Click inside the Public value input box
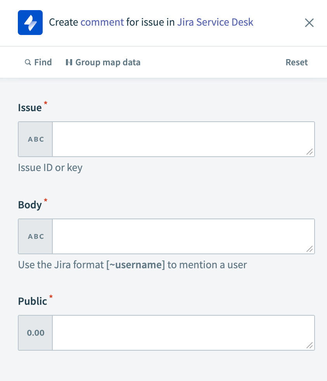 [182, 333]
